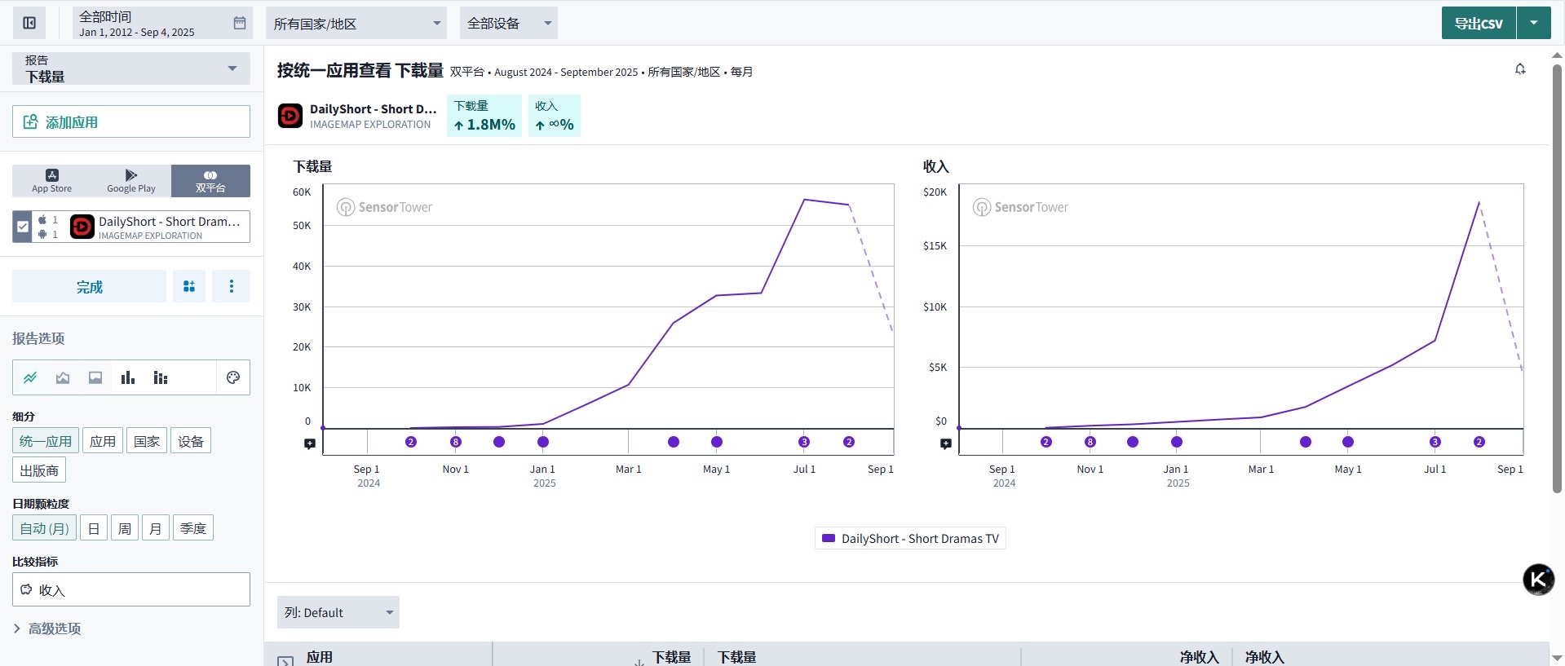The image size is (1565, 666).
Task: Click the notification bell icon
Action: (1520, 69)
